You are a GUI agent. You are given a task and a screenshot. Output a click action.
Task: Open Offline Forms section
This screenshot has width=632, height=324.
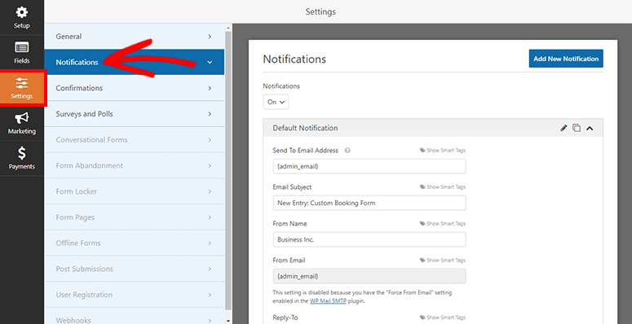(x=135, y=243)
